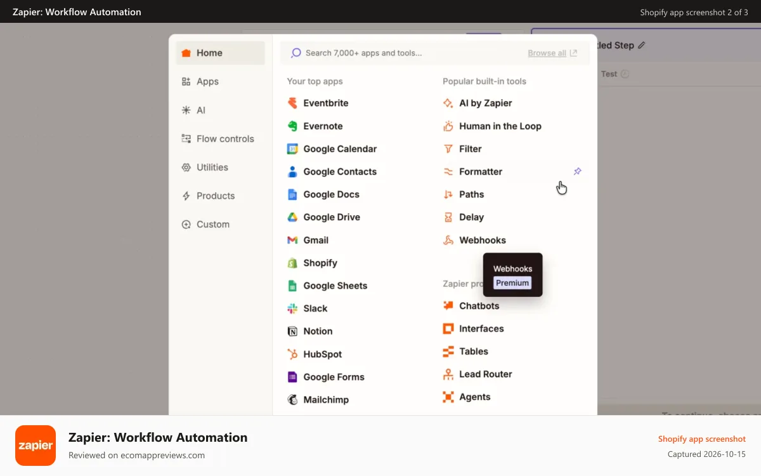Select the HubSpot sprocket icon

[x=292, y=354]
